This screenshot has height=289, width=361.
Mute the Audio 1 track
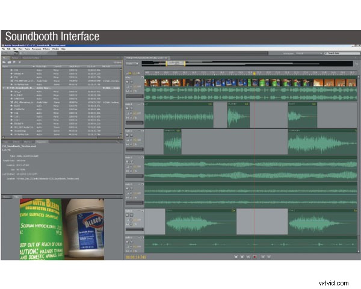pyautogui.click(x=128, y=108)
